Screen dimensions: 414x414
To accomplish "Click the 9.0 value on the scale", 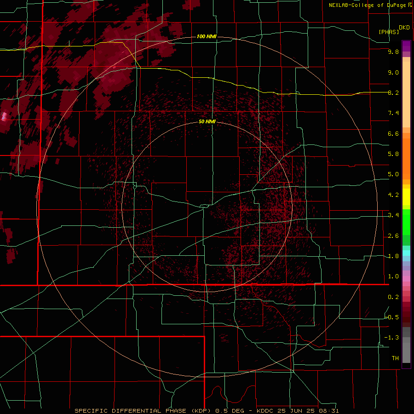I will 393,72.
